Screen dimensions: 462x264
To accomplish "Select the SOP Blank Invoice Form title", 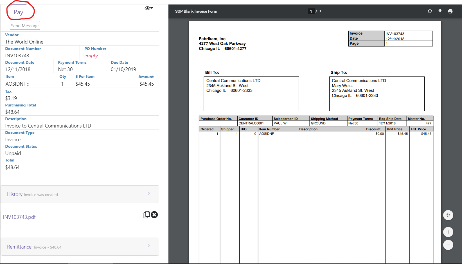I will coord(196,11).
